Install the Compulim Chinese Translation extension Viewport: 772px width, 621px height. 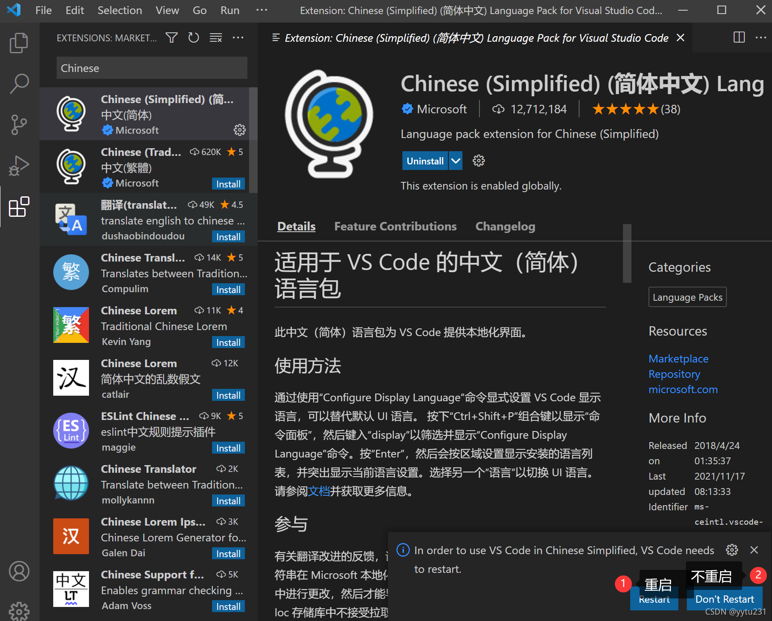pyautogui.click(x=228, y=289)
